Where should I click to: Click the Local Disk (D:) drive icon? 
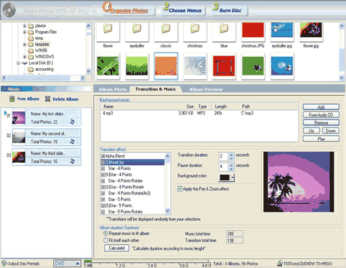coord(24,63)
